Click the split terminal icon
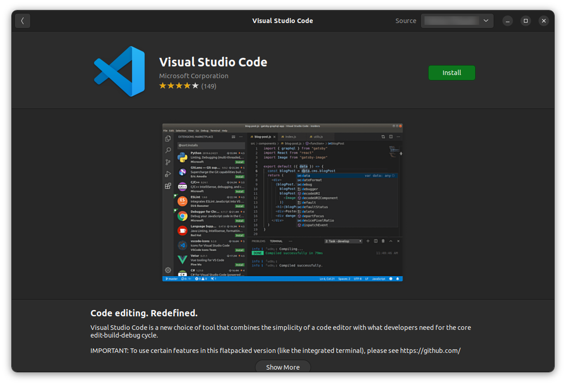Viewport: 566px width, 385px height. [376, 241]
